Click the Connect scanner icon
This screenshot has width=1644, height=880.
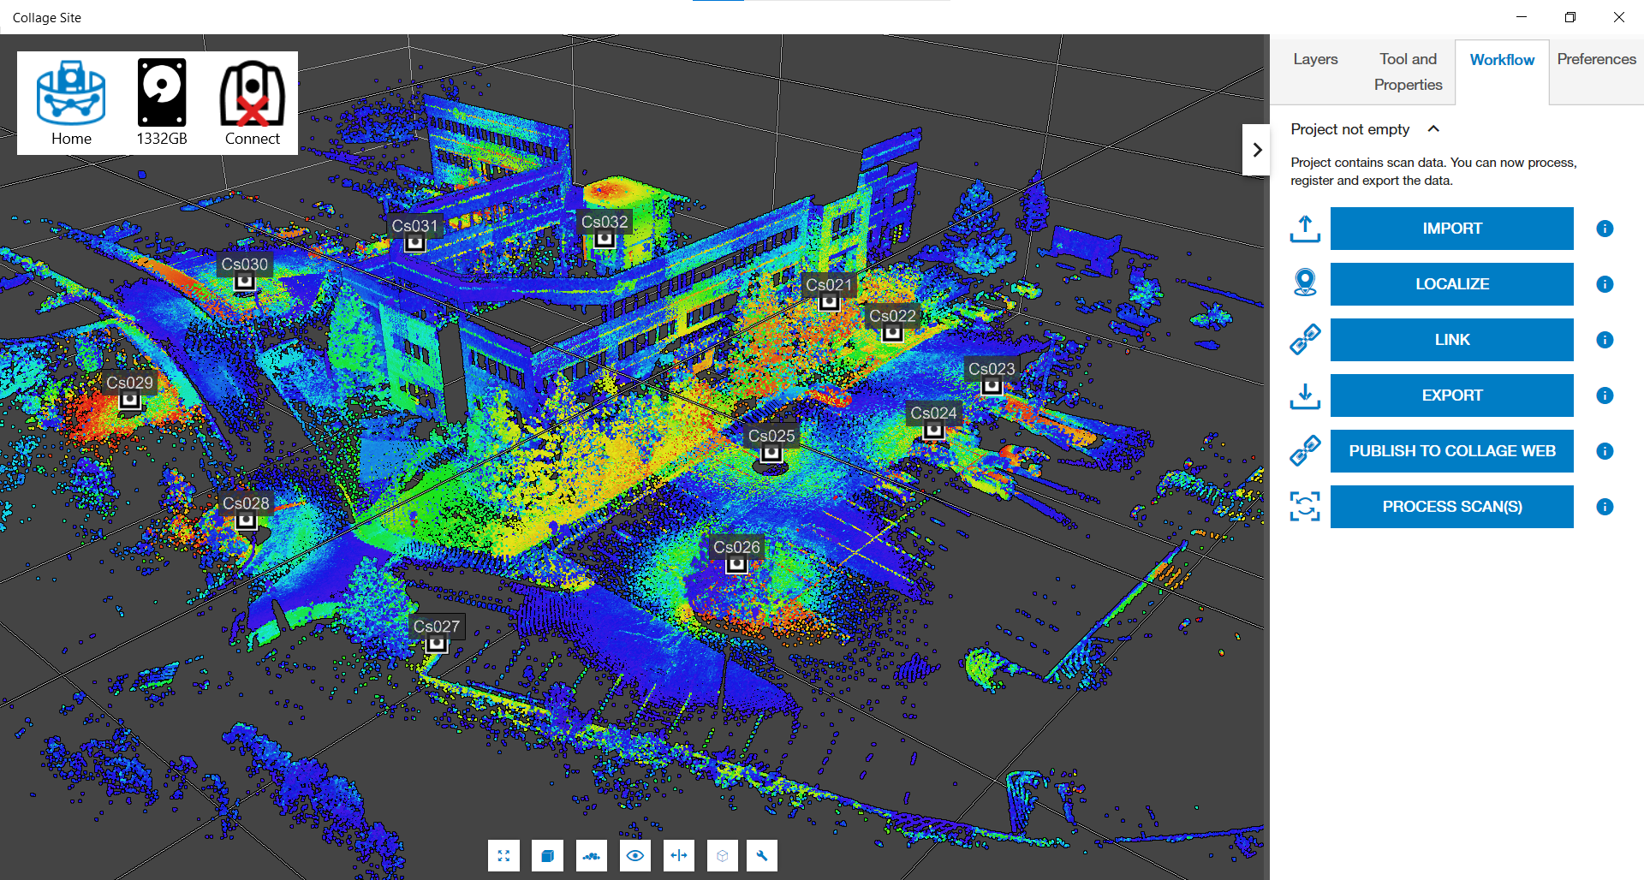tap(252, 93)
